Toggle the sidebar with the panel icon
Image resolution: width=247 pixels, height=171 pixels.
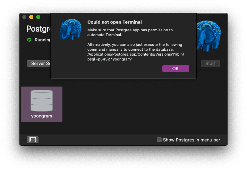click(33, 140)
